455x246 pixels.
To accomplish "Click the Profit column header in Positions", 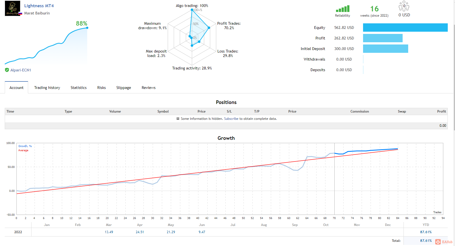I will tap(442, 111).
